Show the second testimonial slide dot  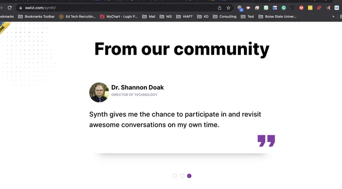point(182,176)
